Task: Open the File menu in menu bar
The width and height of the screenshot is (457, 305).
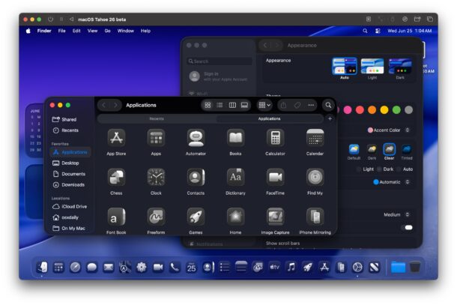Action: point(61,31)
